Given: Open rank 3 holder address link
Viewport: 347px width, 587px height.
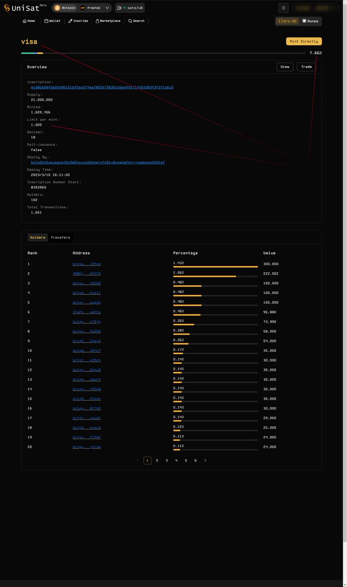Looking at the screenshot, I should click(x=87, y=283).
